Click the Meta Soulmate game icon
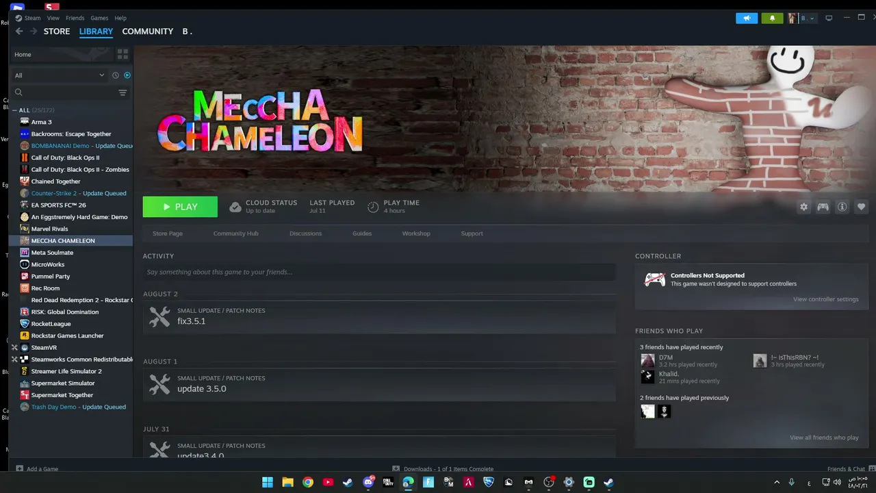 [25, 253]
